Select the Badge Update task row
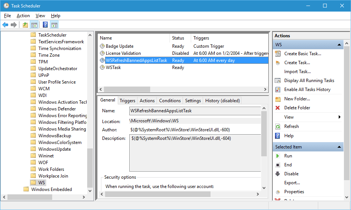 [183, 46]
